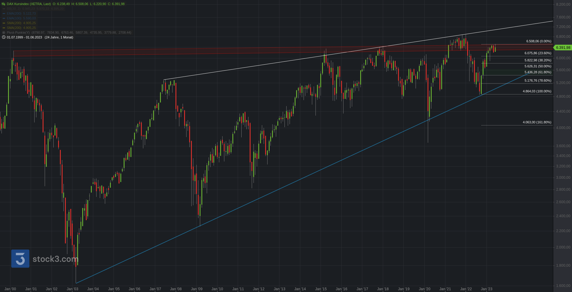572x292 pixels.
Task: Toggle the EMA(200) indicator legend entry
Action: [14, 13]
